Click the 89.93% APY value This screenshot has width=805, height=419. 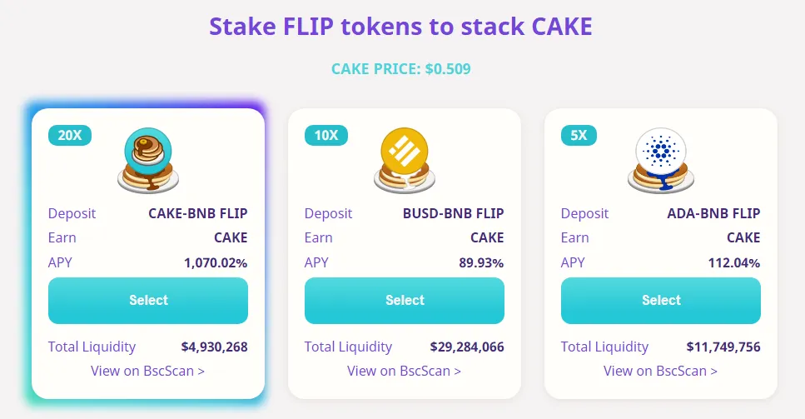481,263
